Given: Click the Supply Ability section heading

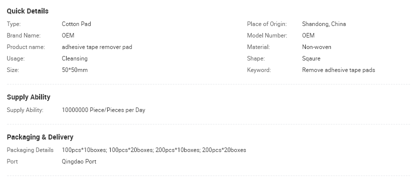Looking at the screenshot, I should point(29,97).
